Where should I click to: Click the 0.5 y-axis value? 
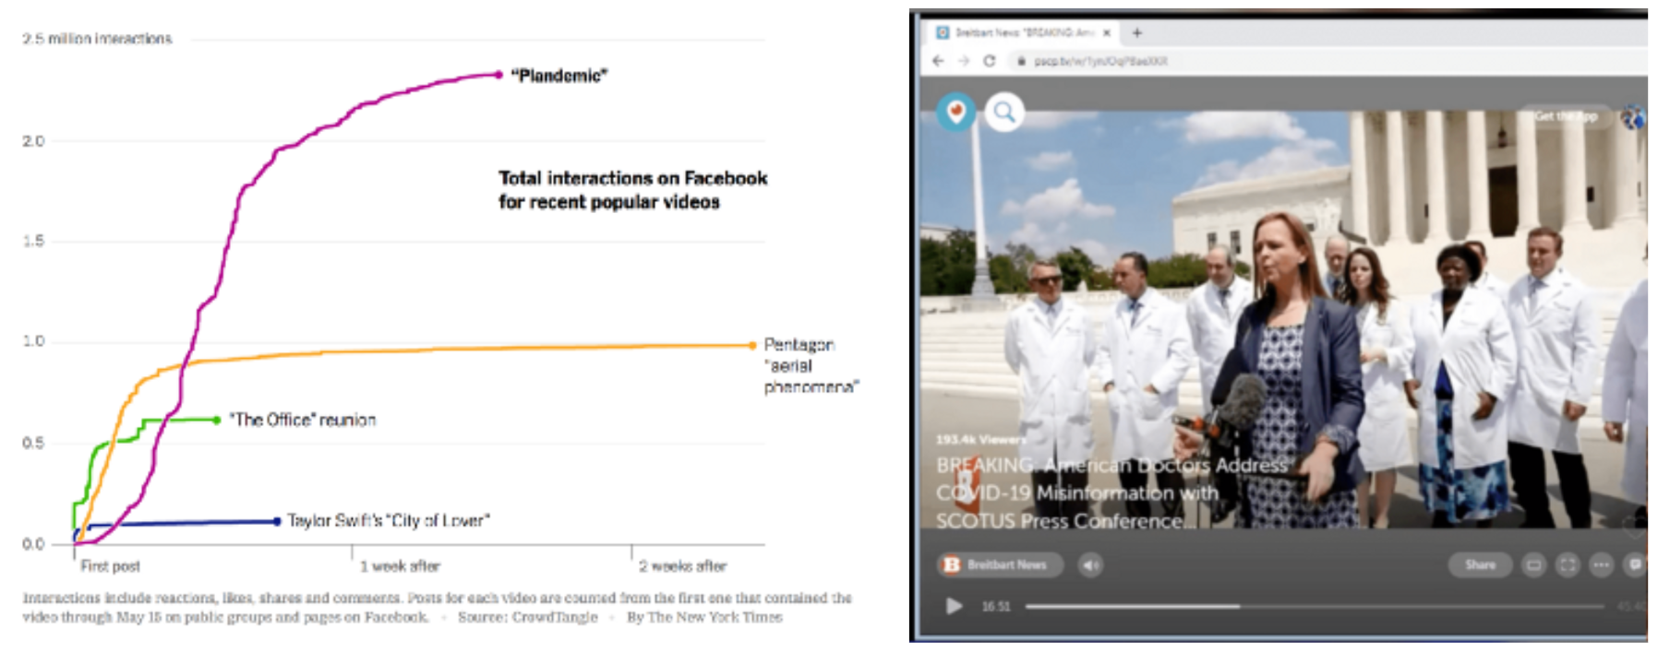click(33, 443)
